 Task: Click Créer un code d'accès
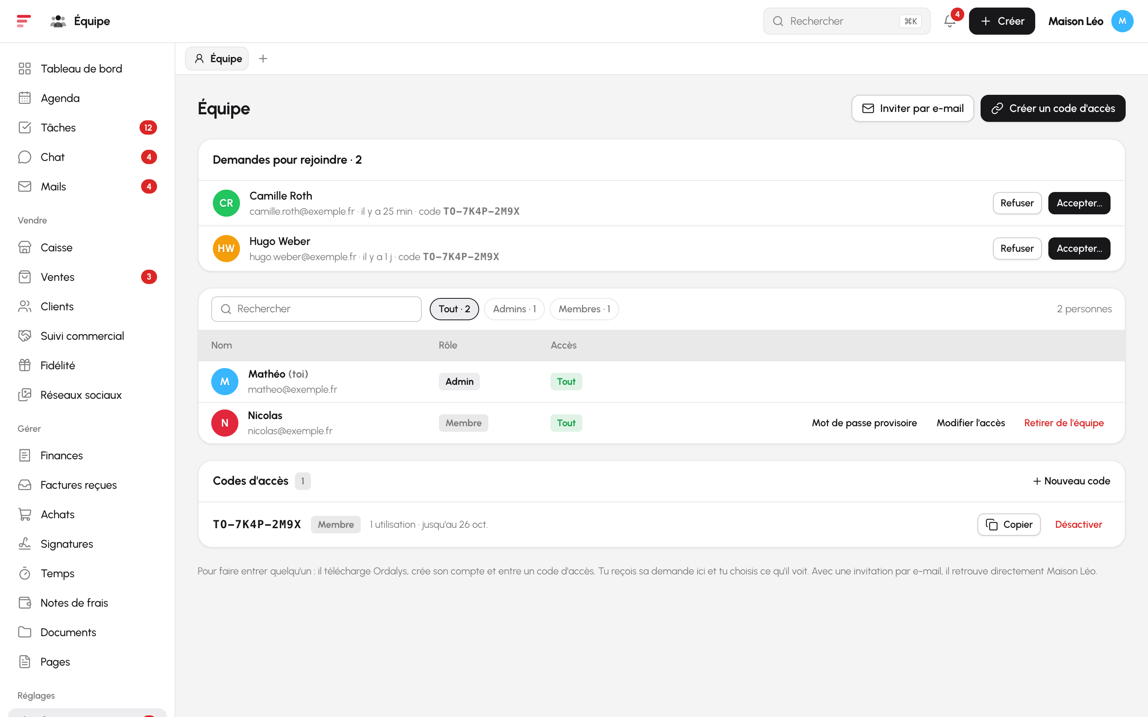[x=1053, y=108]
